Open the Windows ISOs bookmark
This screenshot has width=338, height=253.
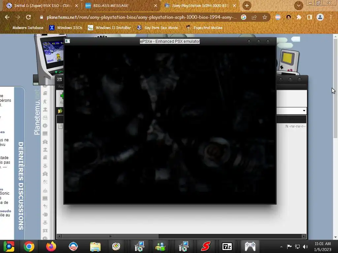pyautogui.click(x=66, y=28)
